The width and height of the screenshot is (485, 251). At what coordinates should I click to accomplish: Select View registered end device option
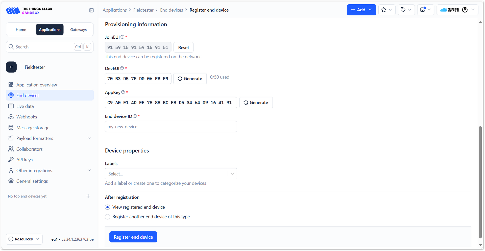(x=108, y=207)
